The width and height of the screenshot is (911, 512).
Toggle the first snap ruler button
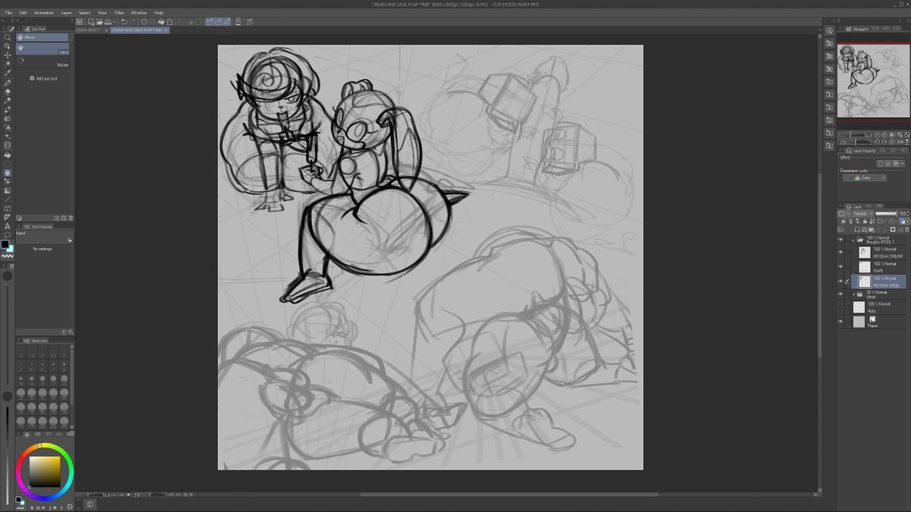(x=210, y=21)
